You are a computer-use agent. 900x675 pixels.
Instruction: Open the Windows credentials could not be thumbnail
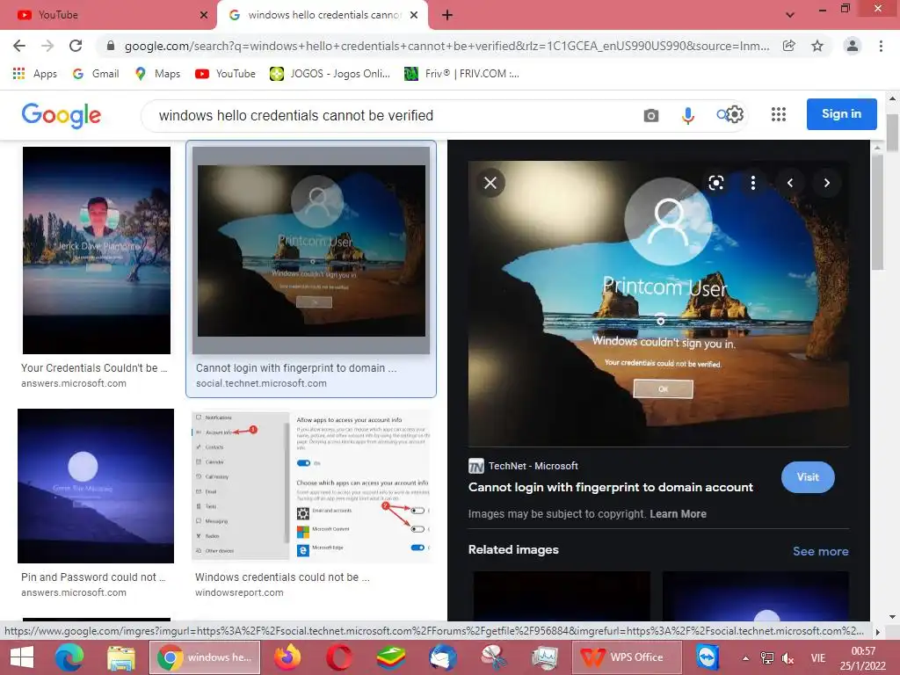[312, 485]
